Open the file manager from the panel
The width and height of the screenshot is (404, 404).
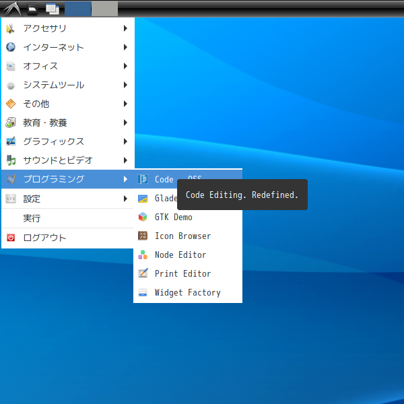pos(32,9)
